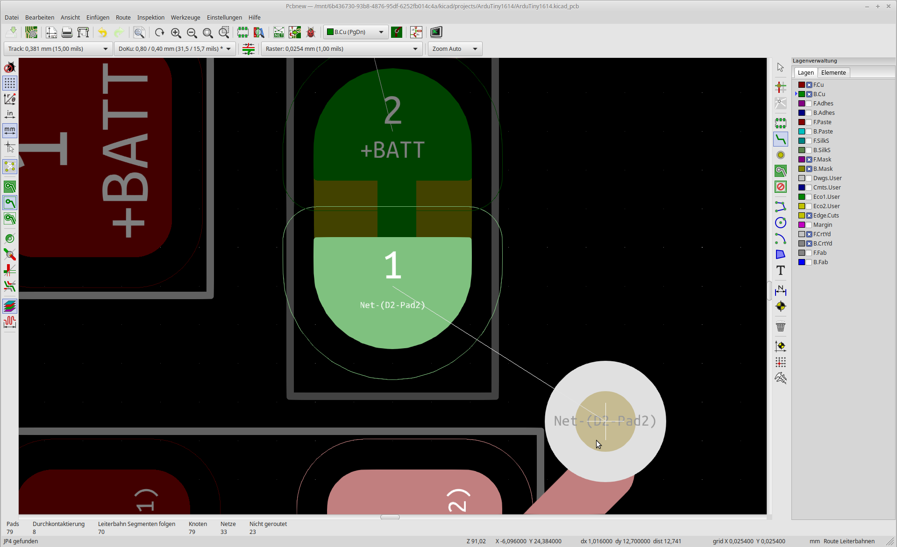Open the page settings icon
Screen dimensions: 897x547
[51, 32]
